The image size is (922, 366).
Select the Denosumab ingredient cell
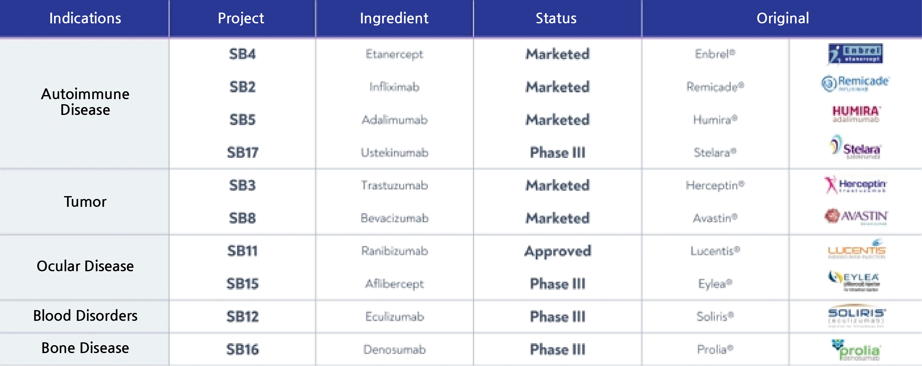(394, 349)
